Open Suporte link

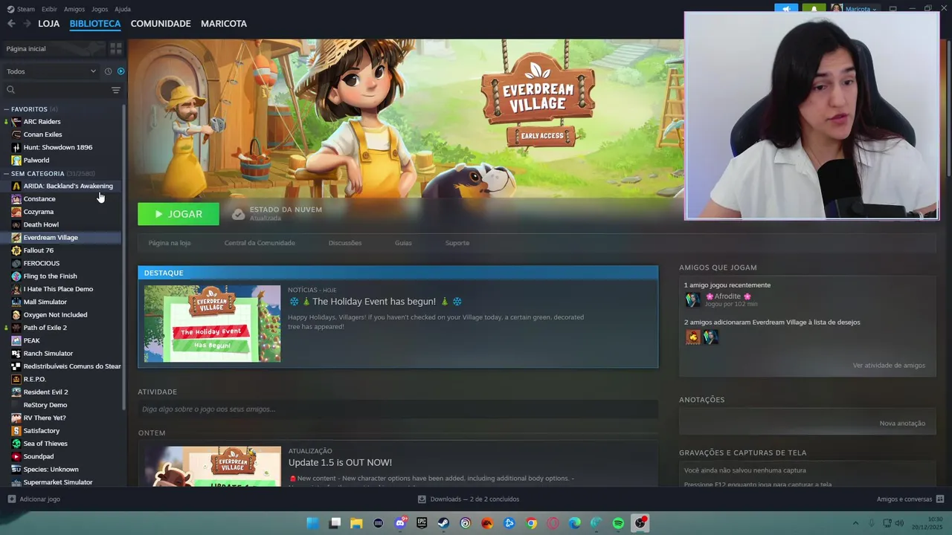[x=457, y=243]
